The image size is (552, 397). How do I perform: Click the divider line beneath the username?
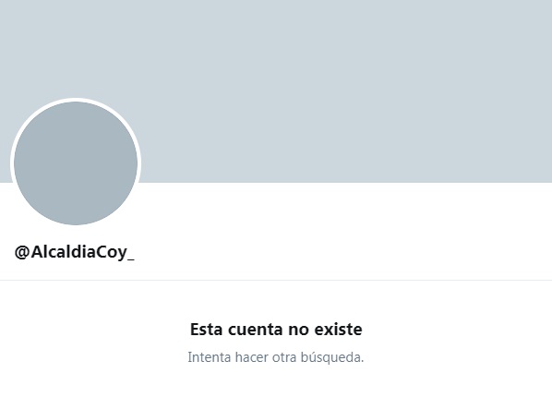click(276, 281)
